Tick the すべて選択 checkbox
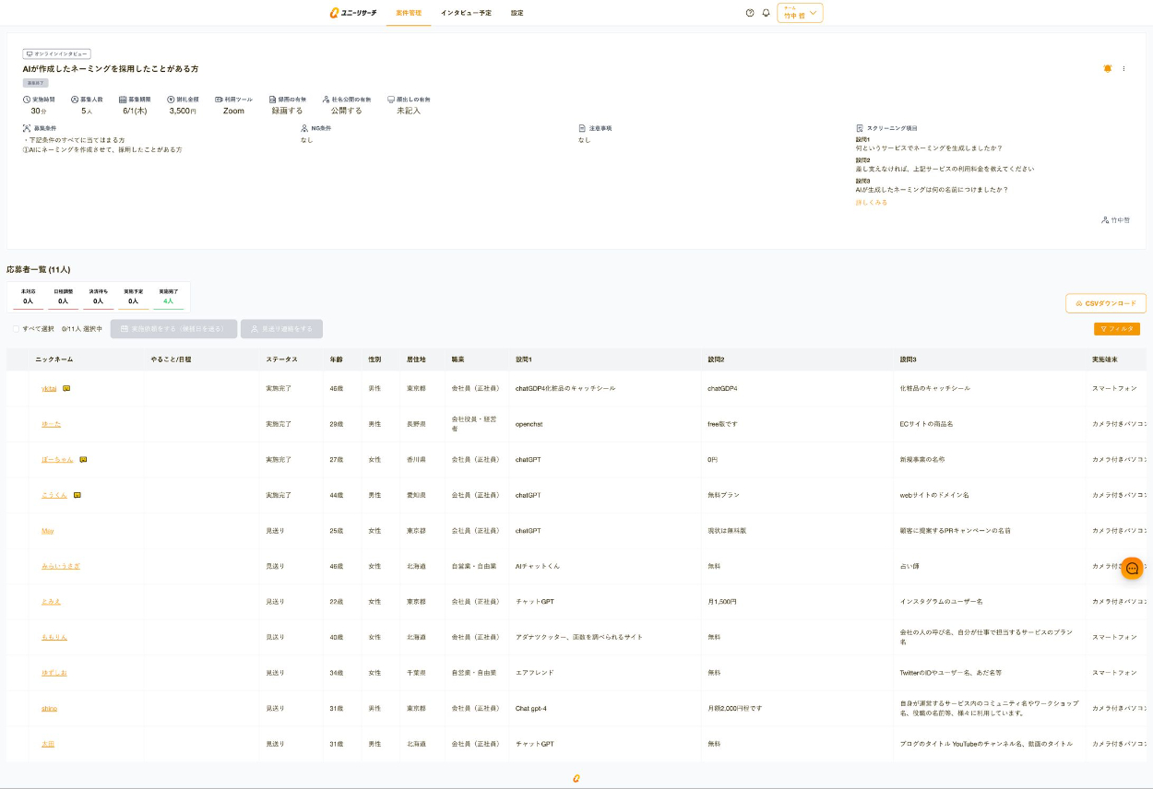Screen dimensions: 1153x789 (x=16, y=329)
